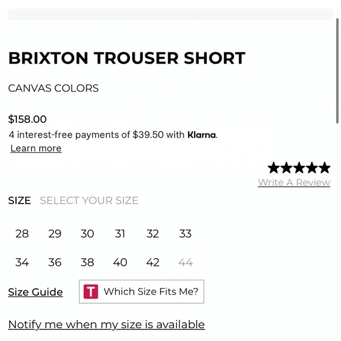Choose waist size 31
Image resolution: width=341 pixels, height=341 pixels.
pos(120,234)
